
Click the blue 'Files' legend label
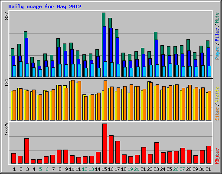coord(217,35)
